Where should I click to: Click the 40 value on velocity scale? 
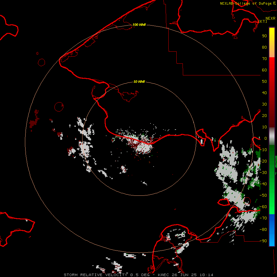click(264, 93)
